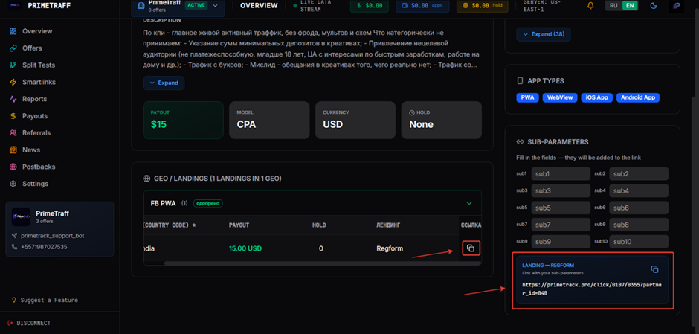Expand the full offer description
This screenshot has width=699, height=334.
[x=164, y=83]
